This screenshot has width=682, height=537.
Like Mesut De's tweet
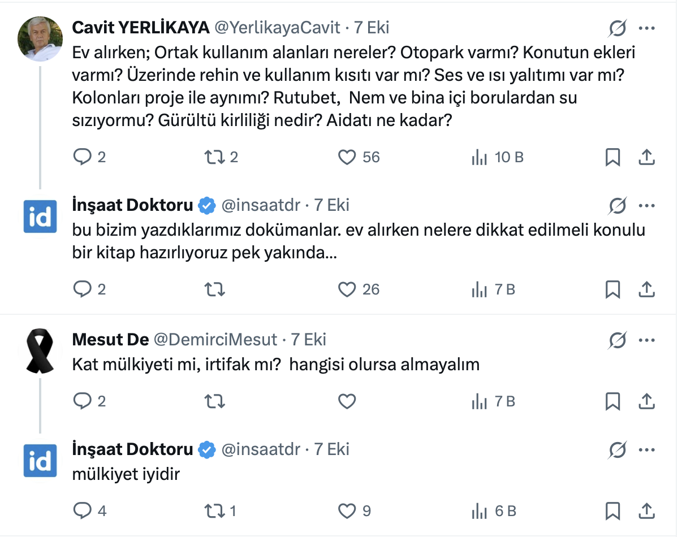pyautogui.click(x=347, y=401)
